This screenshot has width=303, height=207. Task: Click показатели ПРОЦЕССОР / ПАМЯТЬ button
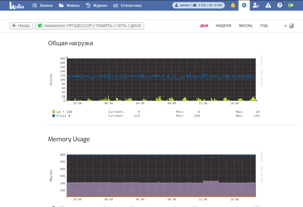[90, 26]
